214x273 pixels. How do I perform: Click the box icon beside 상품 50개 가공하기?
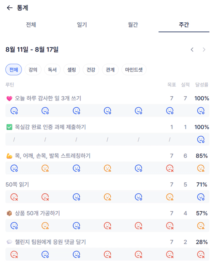9,213
